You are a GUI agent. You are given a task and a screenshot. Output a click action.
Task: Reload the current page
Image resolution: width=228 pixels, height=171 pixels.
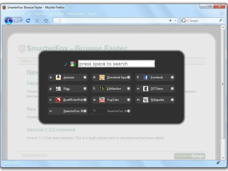(x=28, y=21)
